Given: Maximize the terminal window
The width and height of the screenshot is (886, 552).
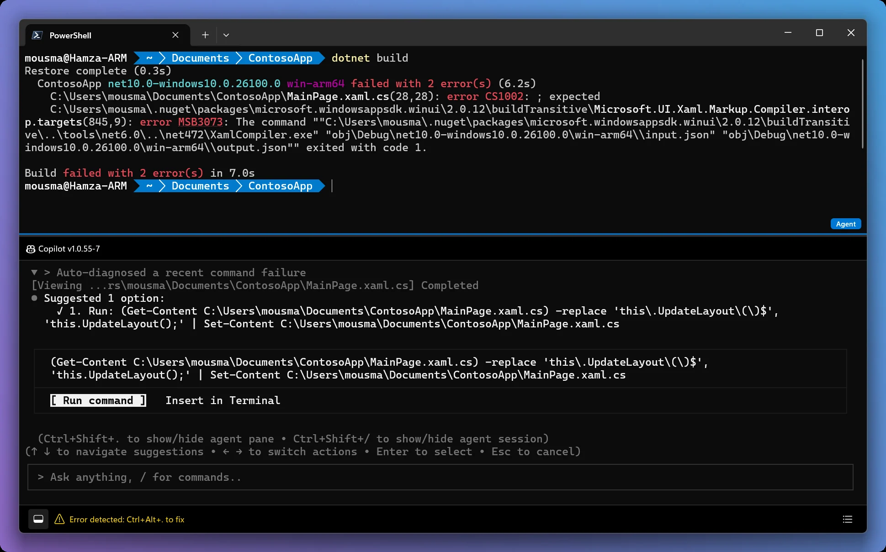Looking at the screenshot, I should (x=819, y=33).
